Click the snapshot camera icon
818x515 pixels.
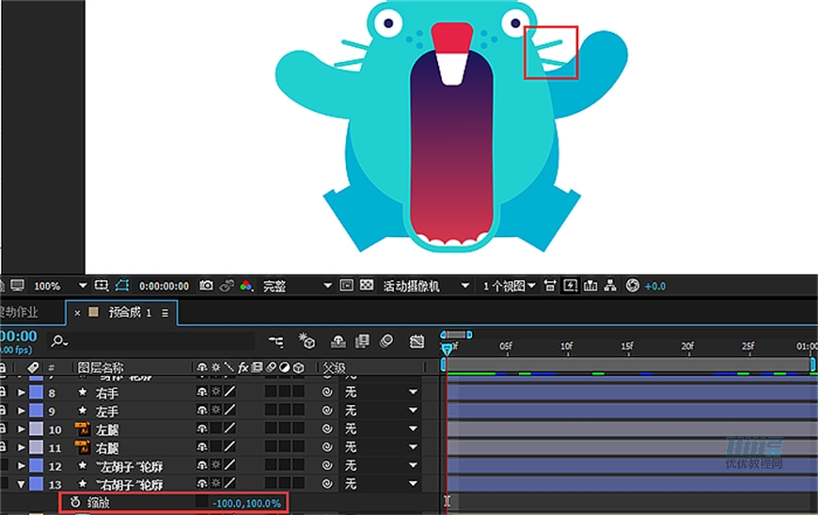pyautogui.click(x=206, y=286)
